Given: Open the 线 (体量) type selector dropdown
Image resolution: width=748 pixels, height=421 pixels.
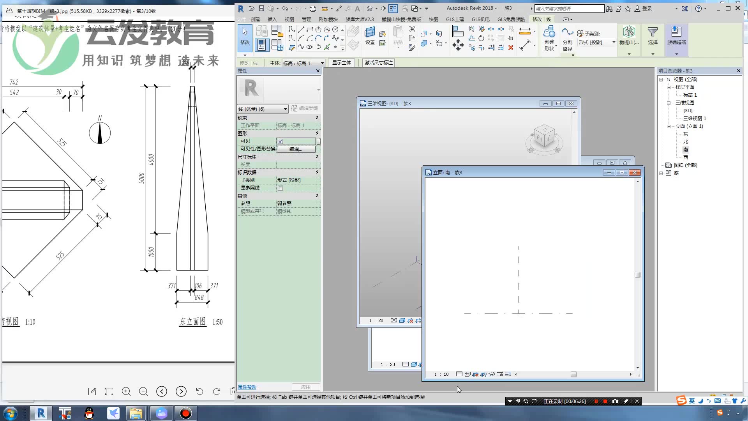Looking at the screenshot, I should point(285,109).
